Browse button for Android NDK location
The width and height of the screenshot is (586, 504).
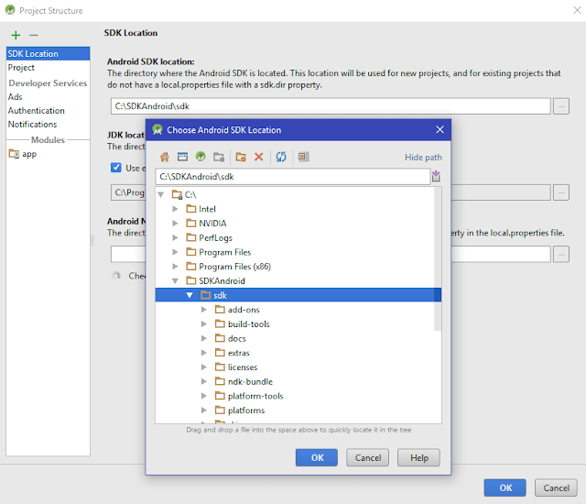pyautogui.click(x=561, y=254)
